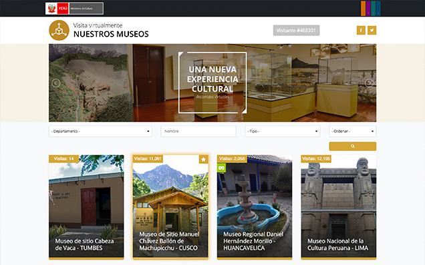Click the star icon on Machupicchu card
The height and width of the screenshot is (265, 425).
pos(204,159)
